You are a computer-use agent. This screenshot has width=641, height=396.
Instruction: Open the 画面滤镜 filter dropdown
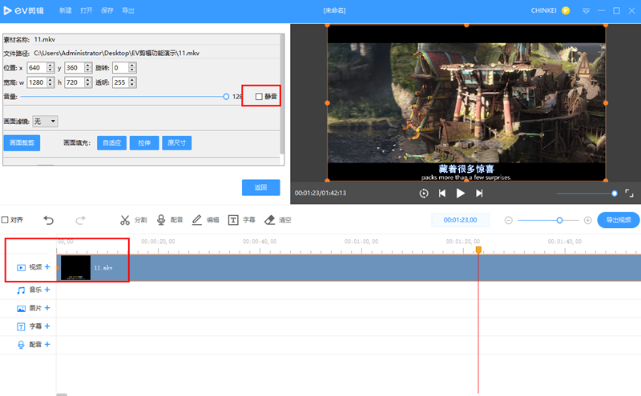click(x=45, y=122)
